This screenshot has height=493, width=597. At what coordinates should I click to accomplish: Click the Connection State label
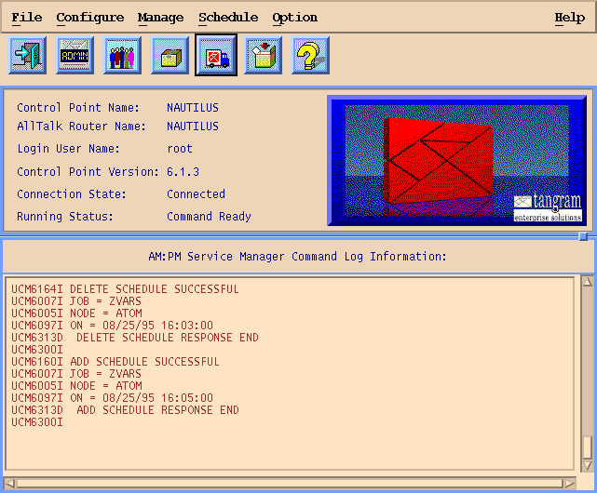pyautogui.click(x=71, y=194)
